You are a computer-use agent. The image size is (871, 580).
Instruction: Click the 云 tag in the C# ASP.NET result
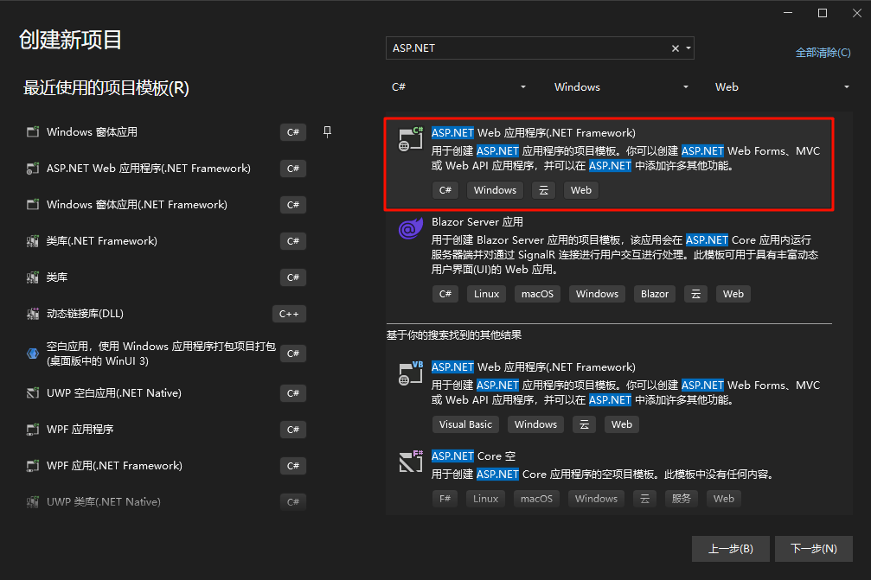(x=544, y=190)
